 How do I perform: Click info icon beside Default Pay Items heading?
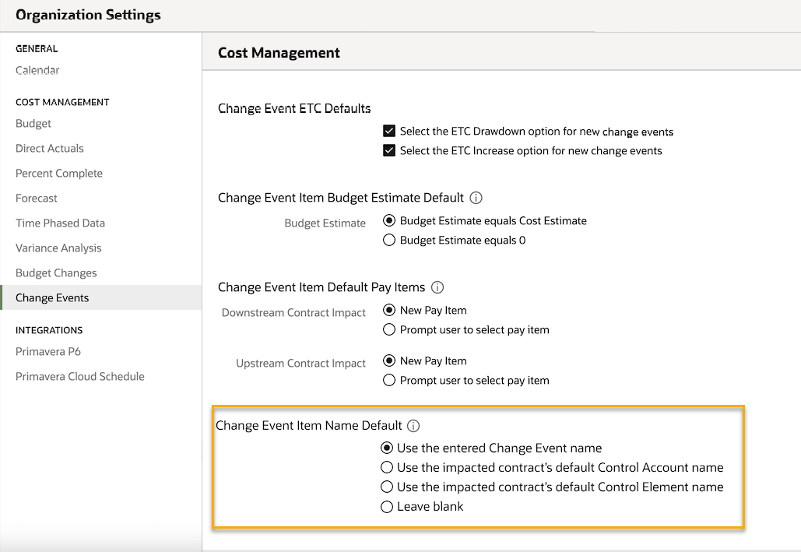click(437, 287)
